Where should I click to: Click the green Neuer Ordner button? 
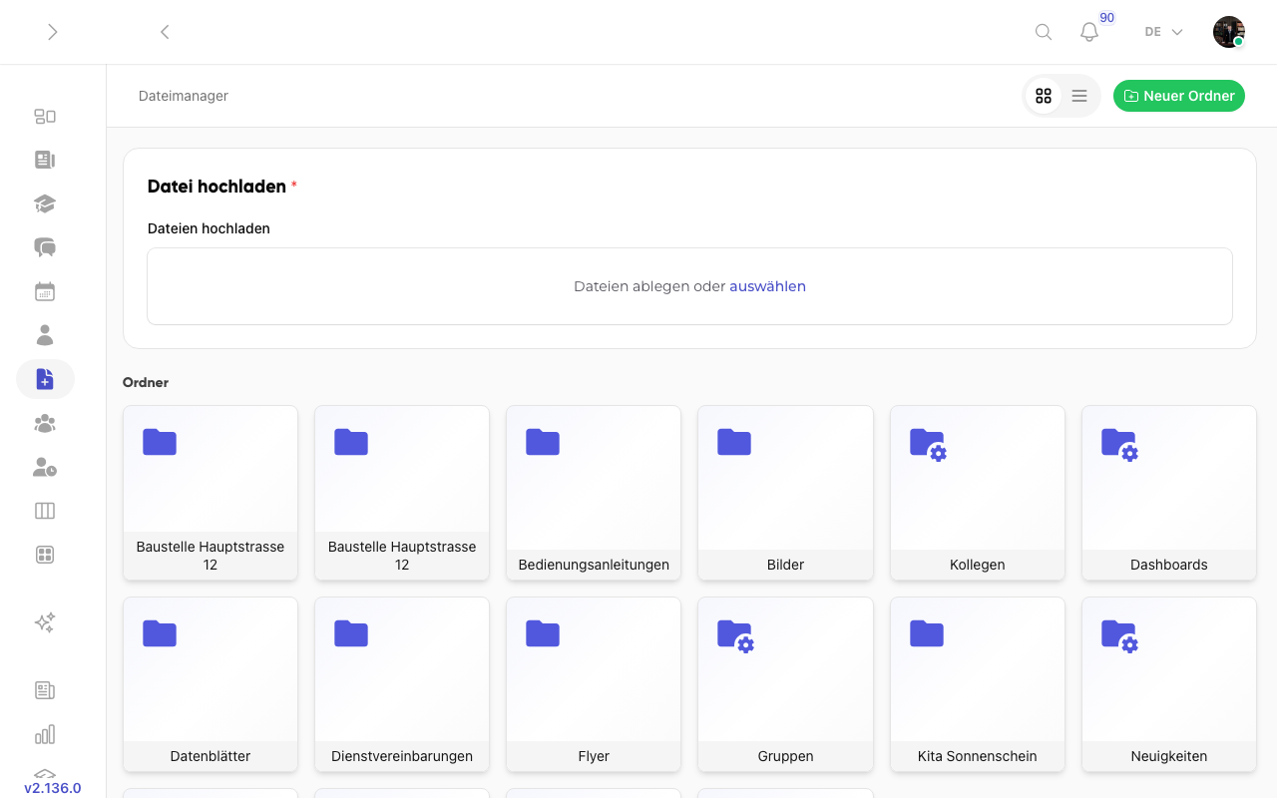pos(1179,96)
